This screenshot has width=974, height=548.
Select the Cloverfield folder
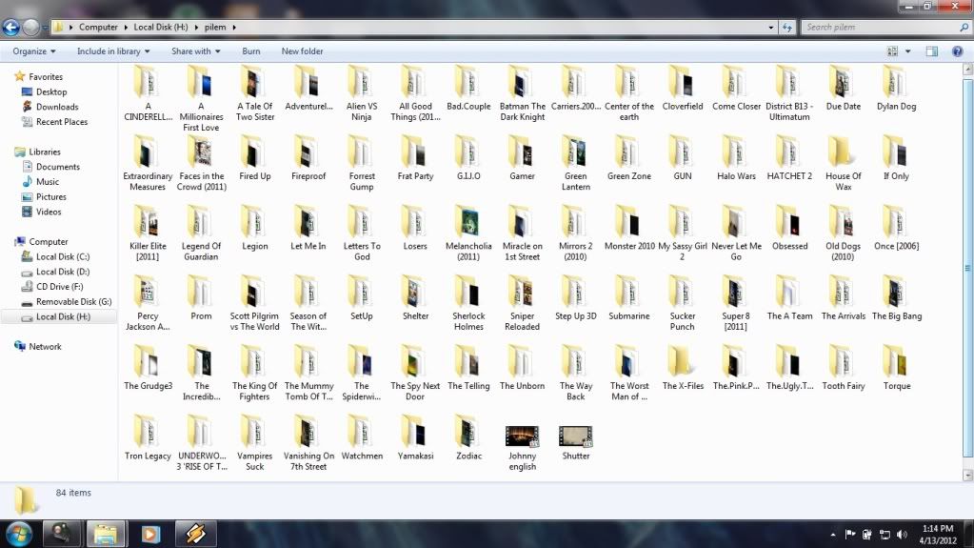[x=682, y=89]
